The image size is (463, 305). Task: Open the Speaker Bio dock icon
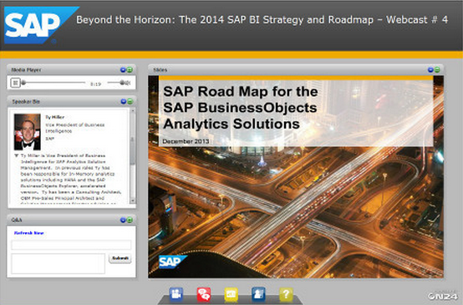click(258, 295)
